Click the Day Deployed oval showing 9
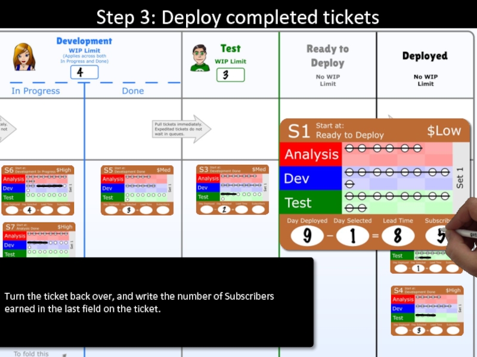The image size is (477, 357). (x=307, y=236)
